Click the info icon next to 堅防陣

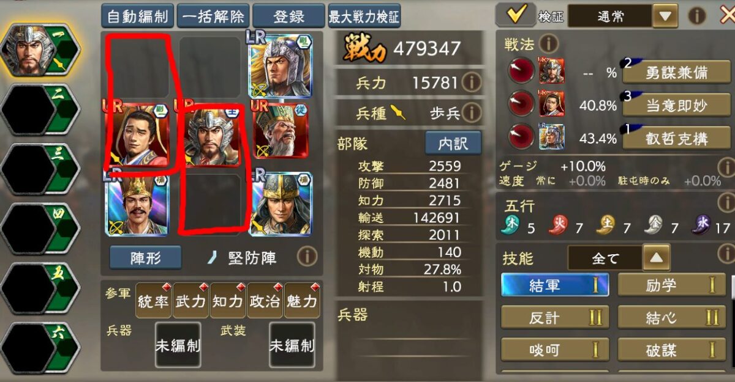307,257
